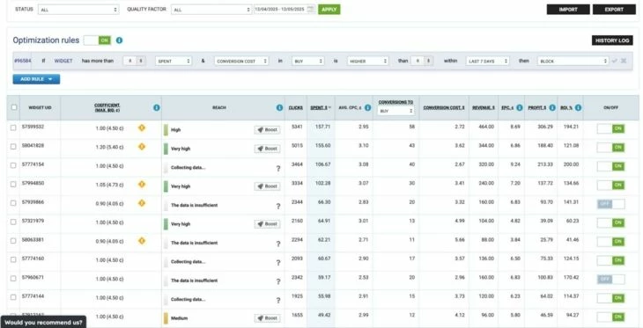Image resolution: width=643 pixels, height=328 pixels.
Task: Click the calendar icon in date range field
Action: click(310, 10)
